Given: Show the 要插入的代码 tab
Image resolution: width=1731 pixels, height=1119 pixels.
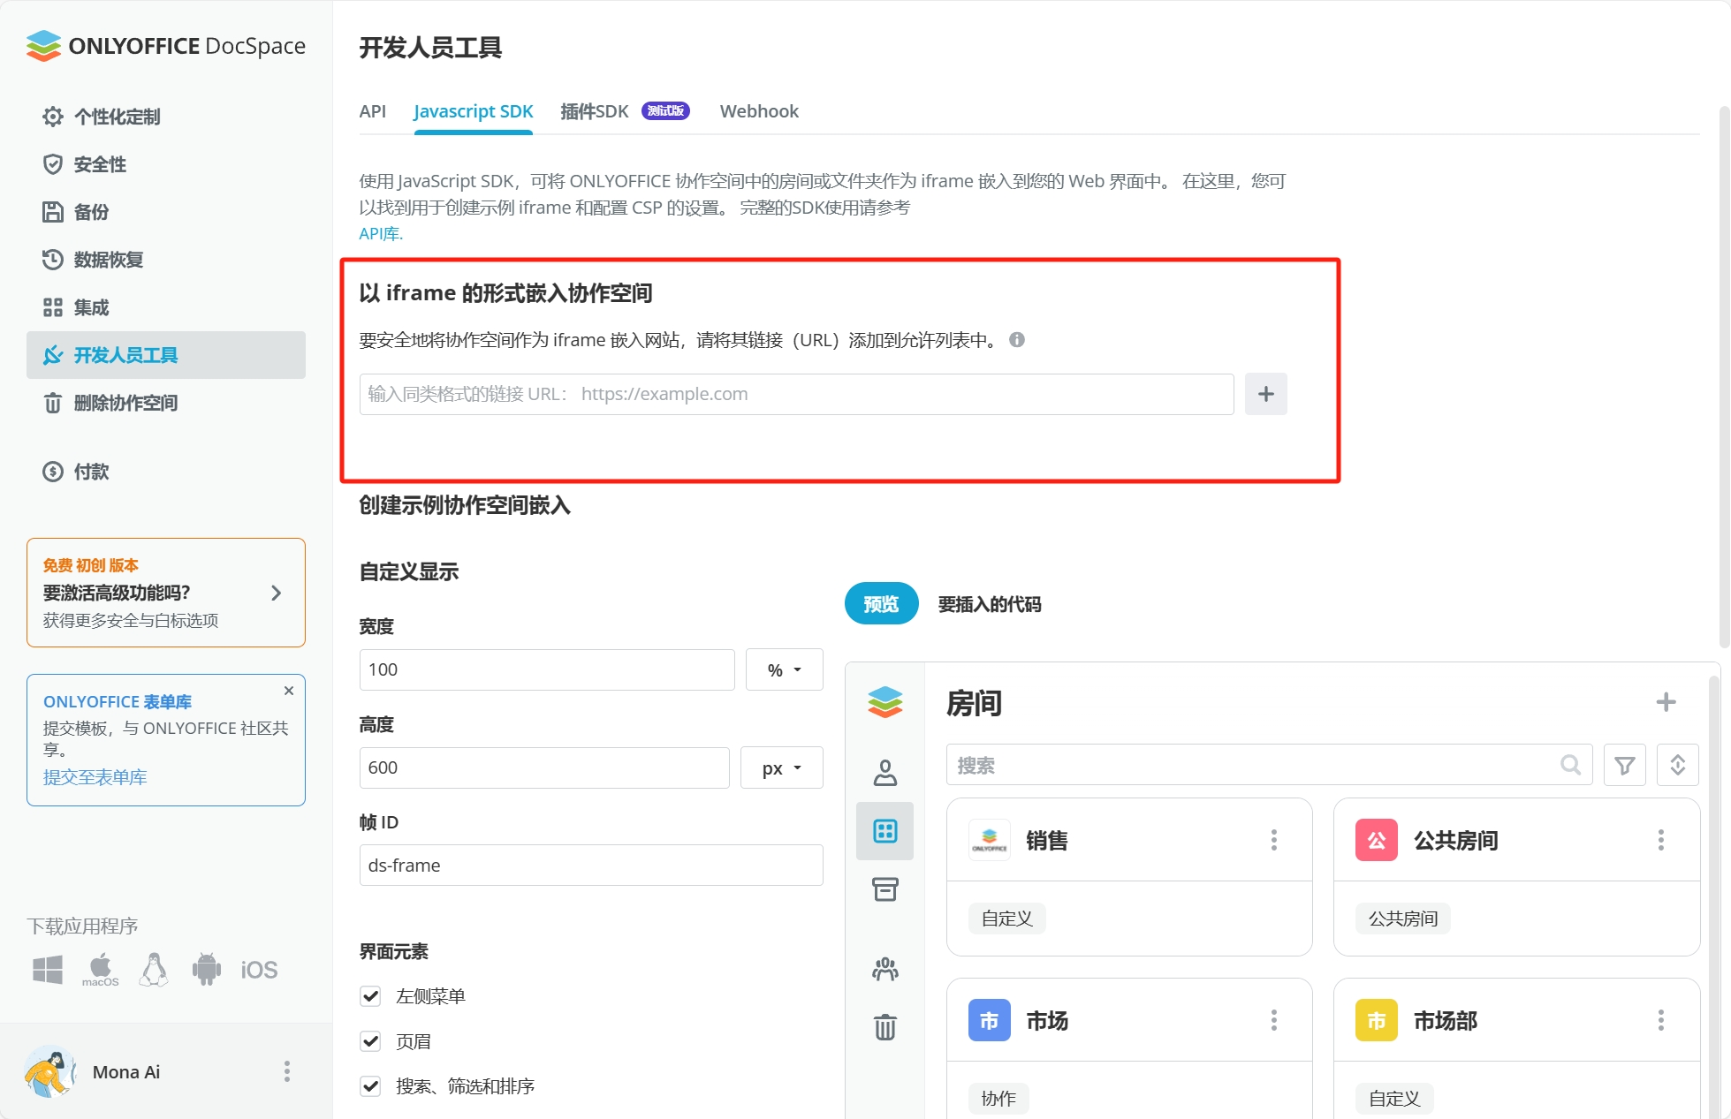Looking at the screenshot, I should (989, 604).
